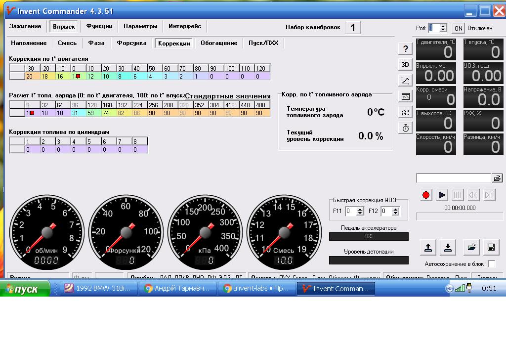The width and height of the screenshot is (506, 346).
Task: Click the Набор калибровок number 1 button
Action: click(353, 28)
